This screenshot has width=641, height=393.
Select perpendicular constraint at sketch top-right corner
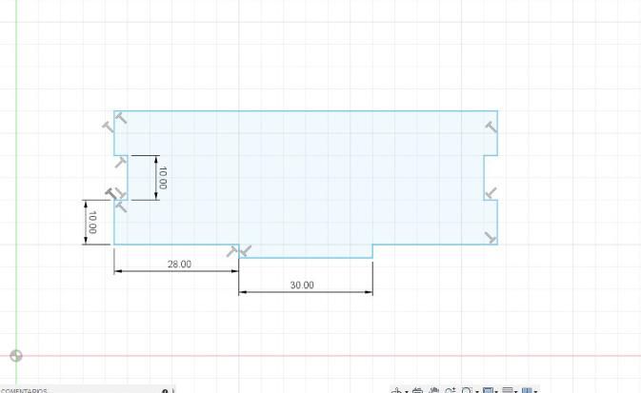coord(491,128)
